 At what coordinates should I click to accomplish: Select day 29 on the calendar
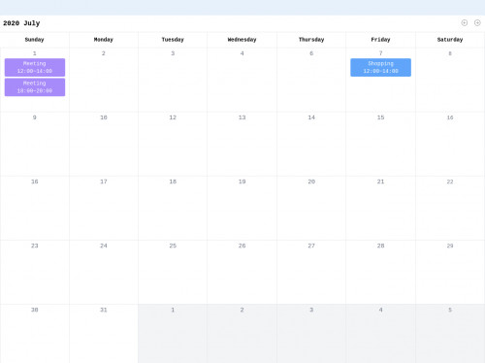click(x=450, y=272)
